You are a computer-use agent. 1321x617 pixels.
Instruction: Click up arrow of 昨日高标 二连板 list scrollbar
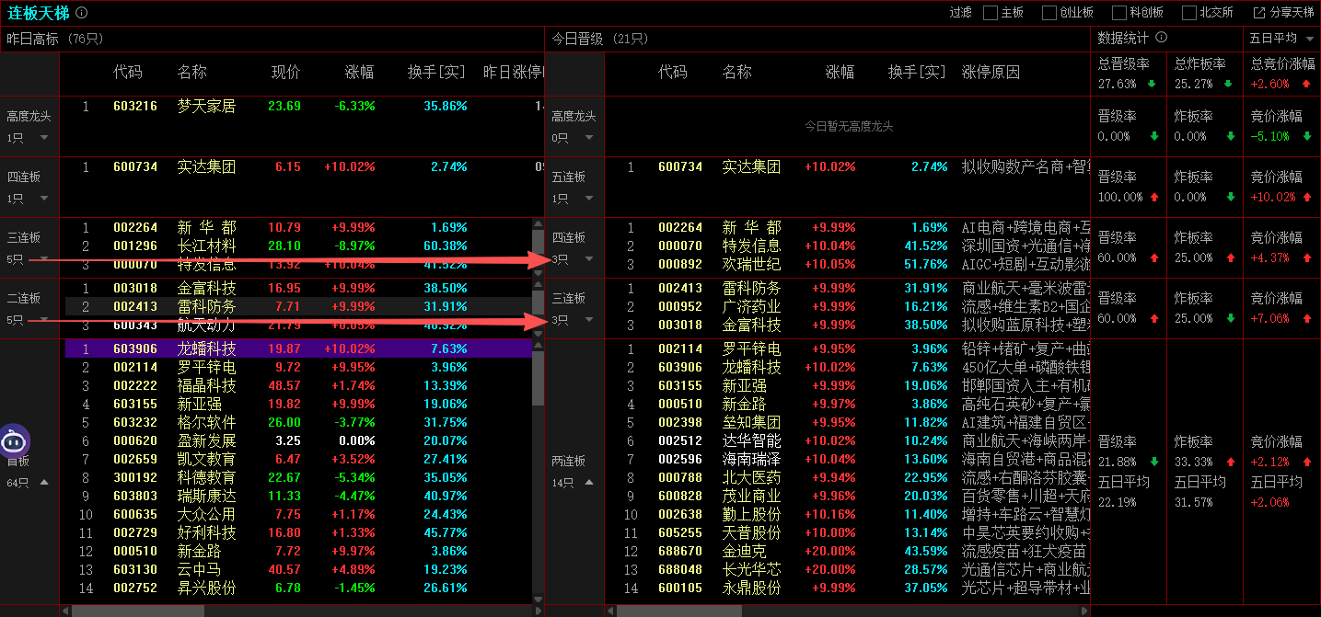coord(538,285)
